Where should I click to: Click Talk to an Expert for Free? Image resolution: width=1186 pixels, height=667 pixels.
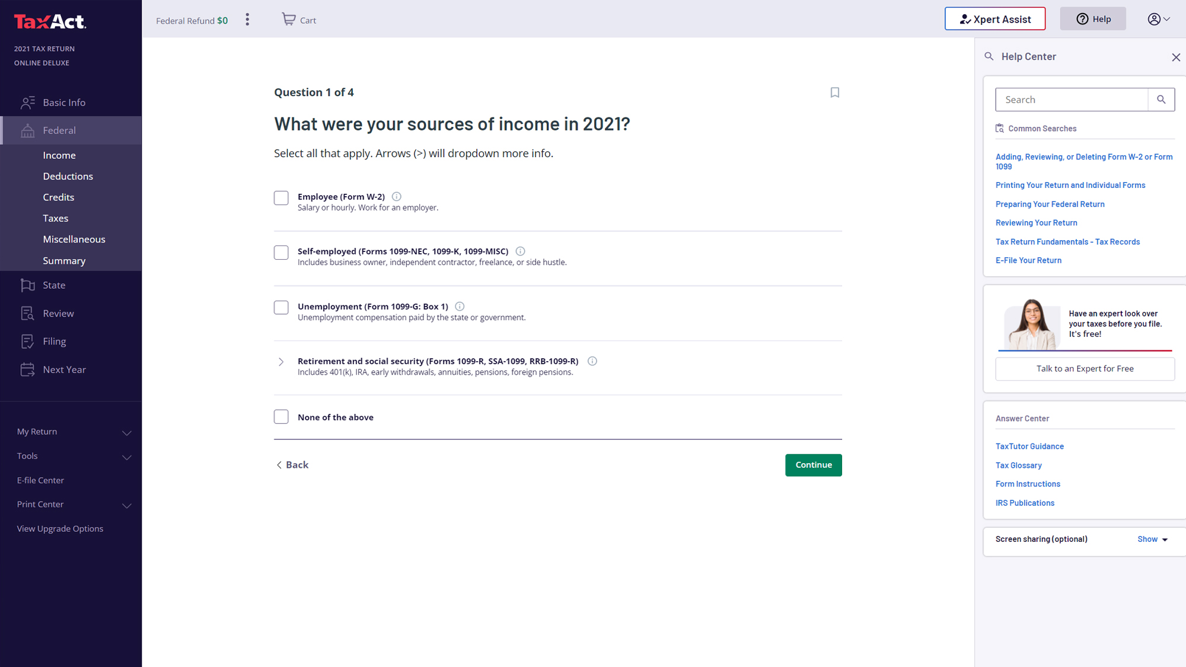pyautogui.click(x=1084, y=368)
